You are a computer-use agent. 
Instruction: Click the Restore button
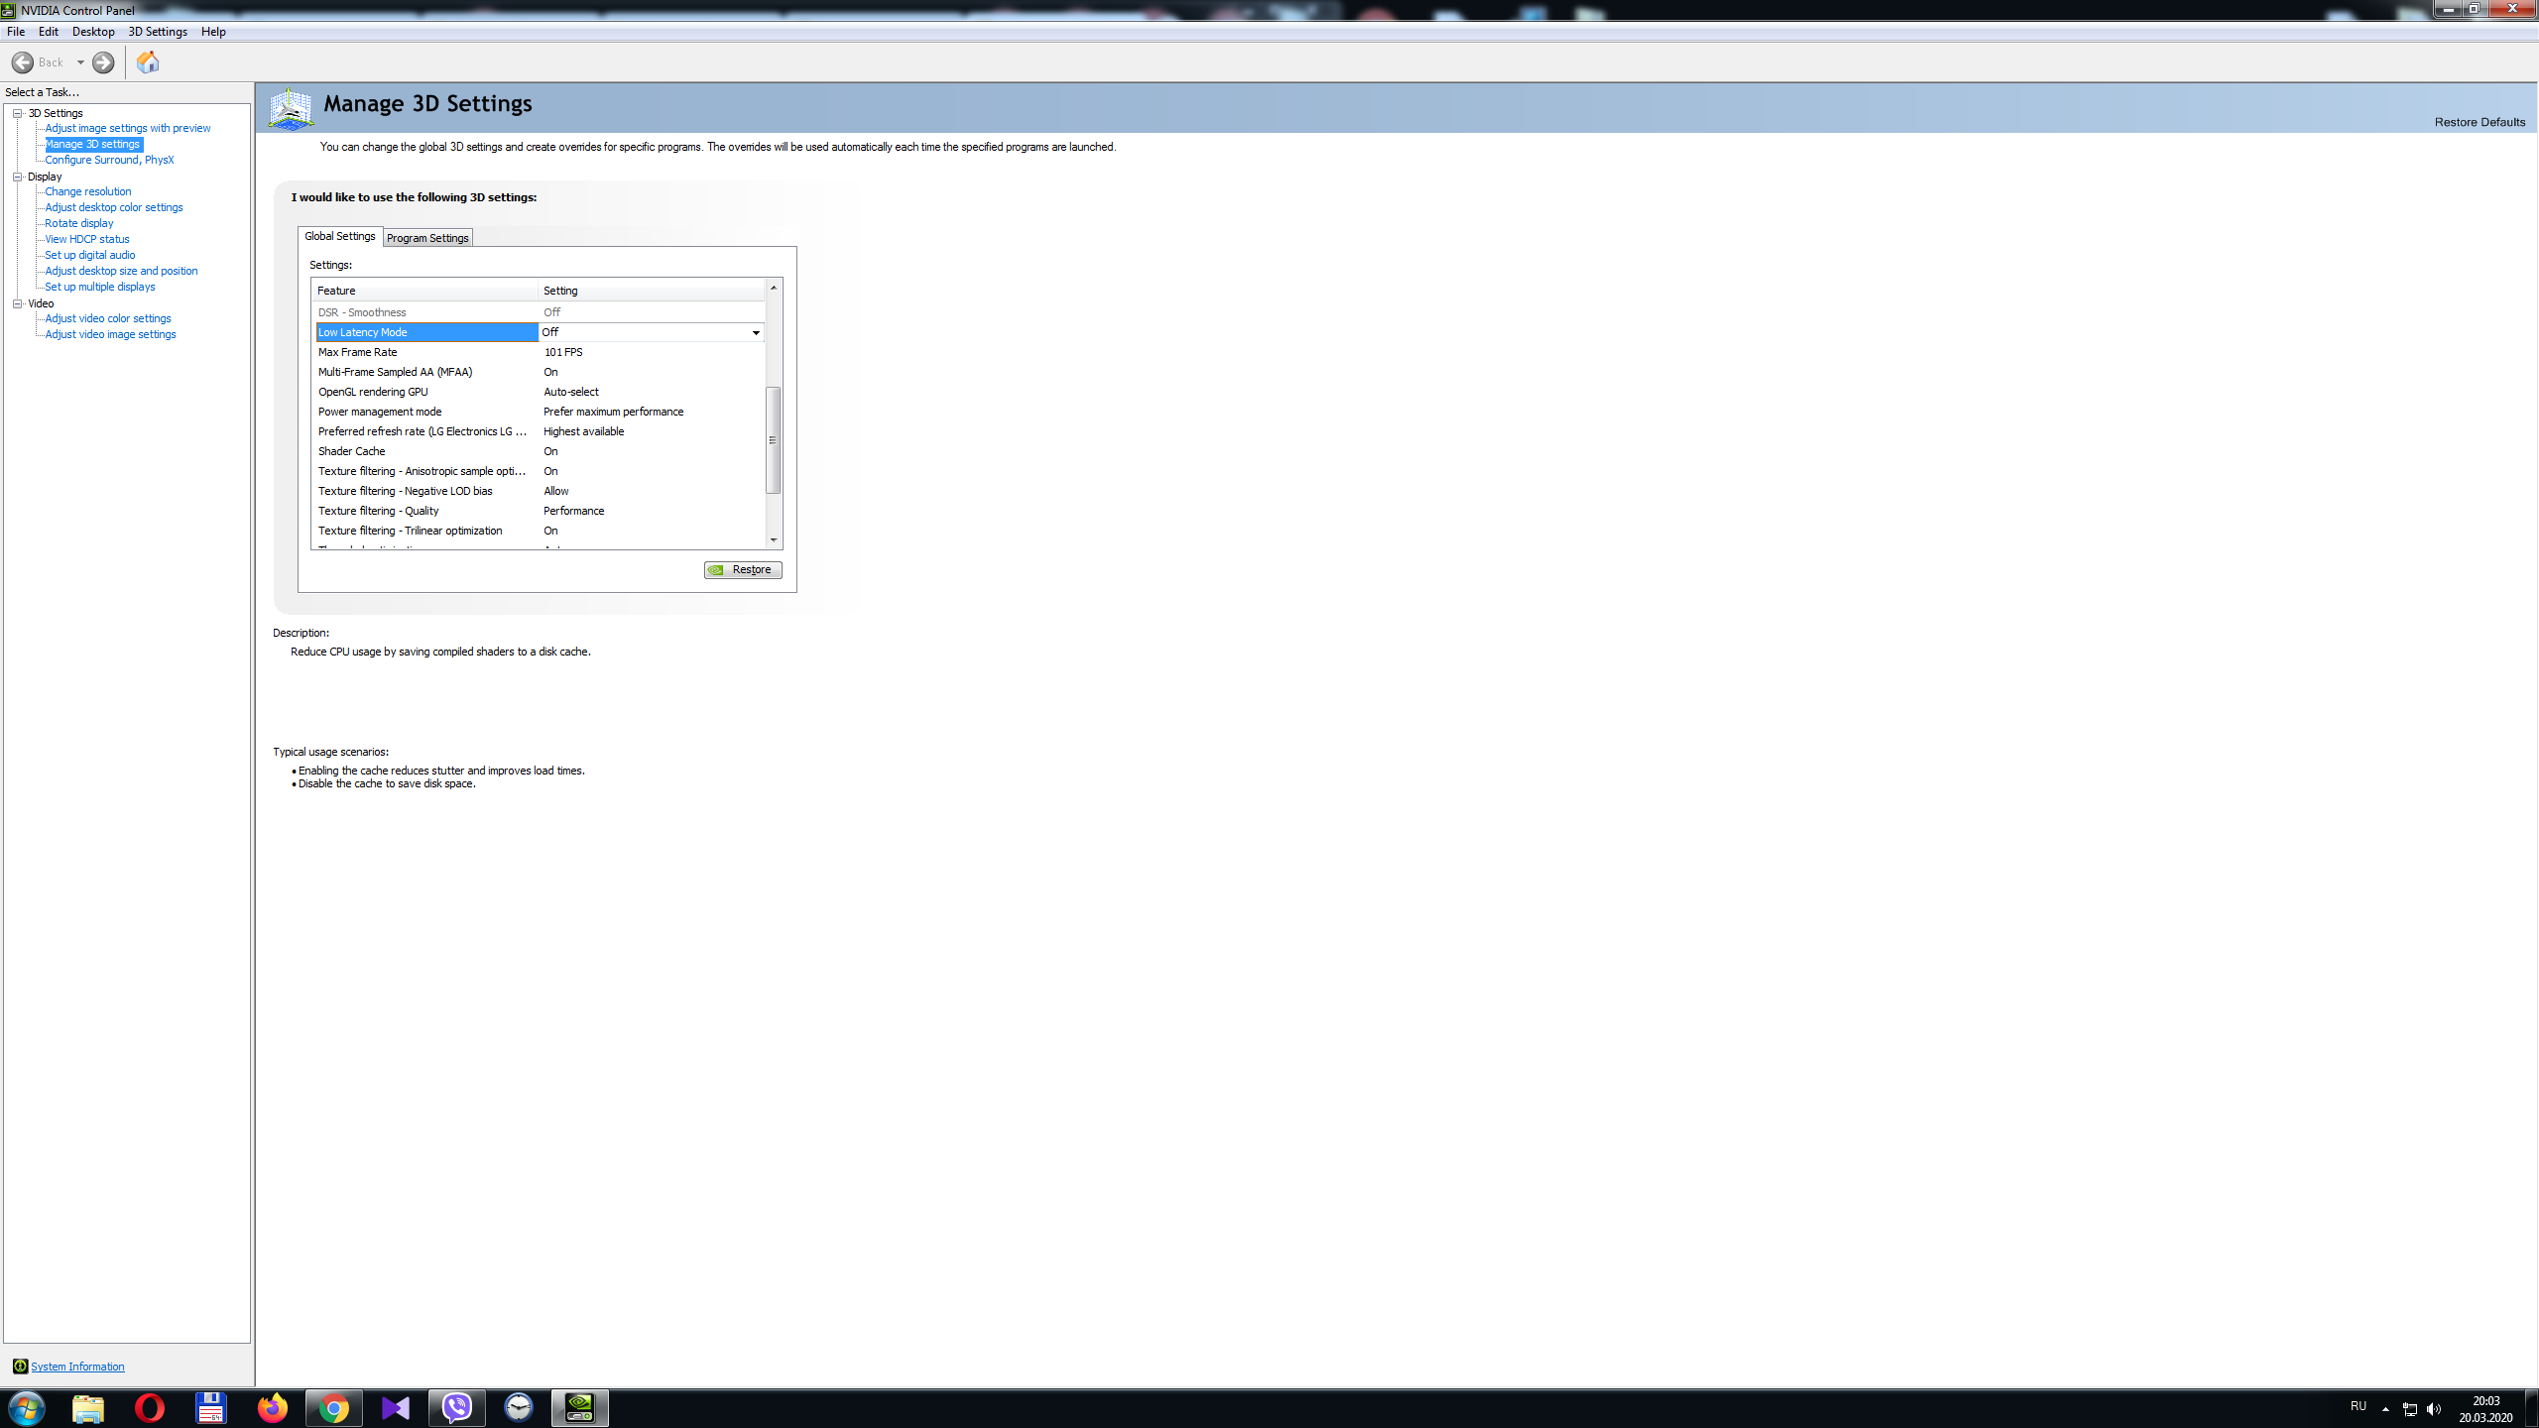[743, 569]
